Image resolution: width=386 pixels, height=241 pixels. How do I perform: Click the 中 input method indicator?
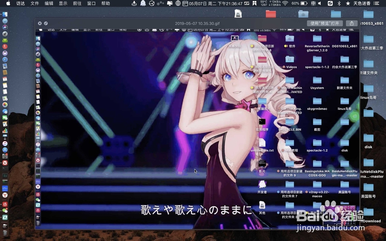[x=313, y=3]
